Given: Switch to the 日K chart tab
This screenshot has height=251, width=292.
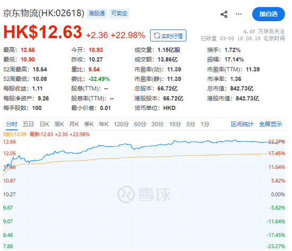Looking at the screenshot, I should tap(44, 124).
